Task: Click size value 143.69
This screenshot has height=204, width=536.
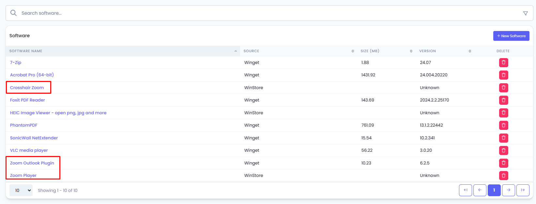Action: (368, 100)
